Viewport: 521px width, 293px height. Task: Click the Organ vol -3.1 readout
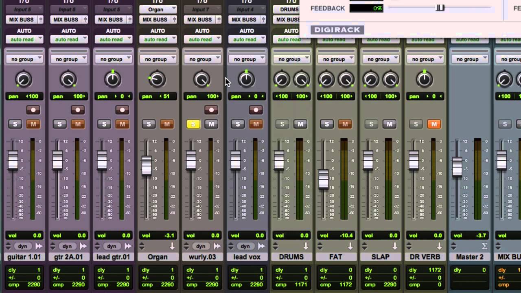[x=158, y=235]
